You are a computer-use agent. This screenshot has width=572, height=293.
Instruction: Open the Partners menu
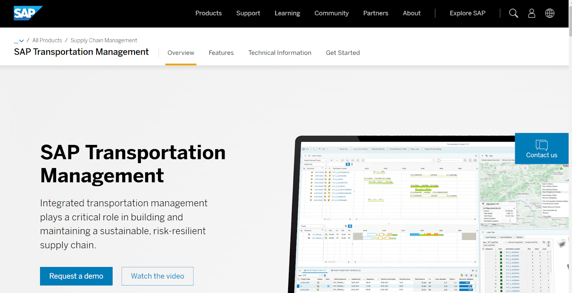click(x=376, y=13)
